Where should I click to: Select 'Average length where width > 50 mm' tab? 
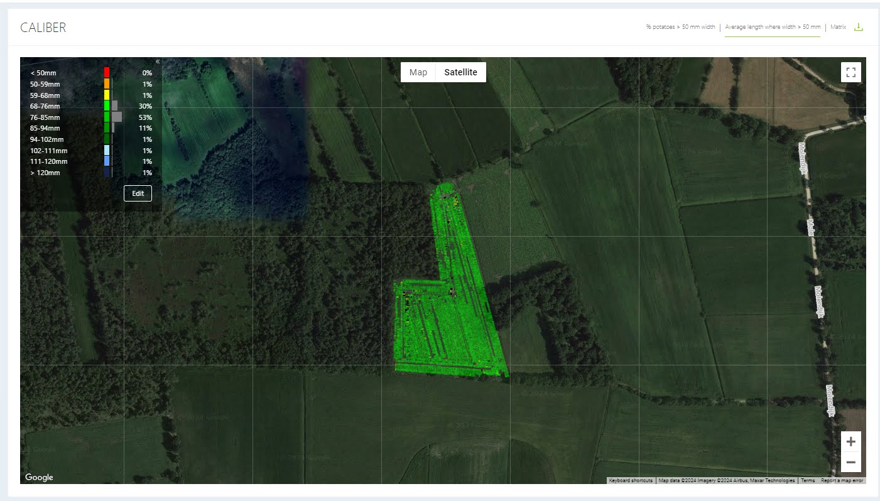773,28
